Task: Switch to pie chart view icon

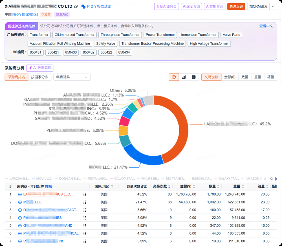Action: (x=174, y=77)
